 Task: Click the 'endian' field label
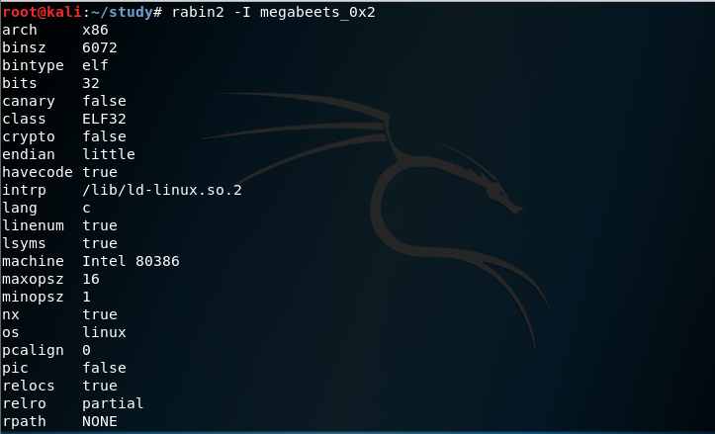29,154
